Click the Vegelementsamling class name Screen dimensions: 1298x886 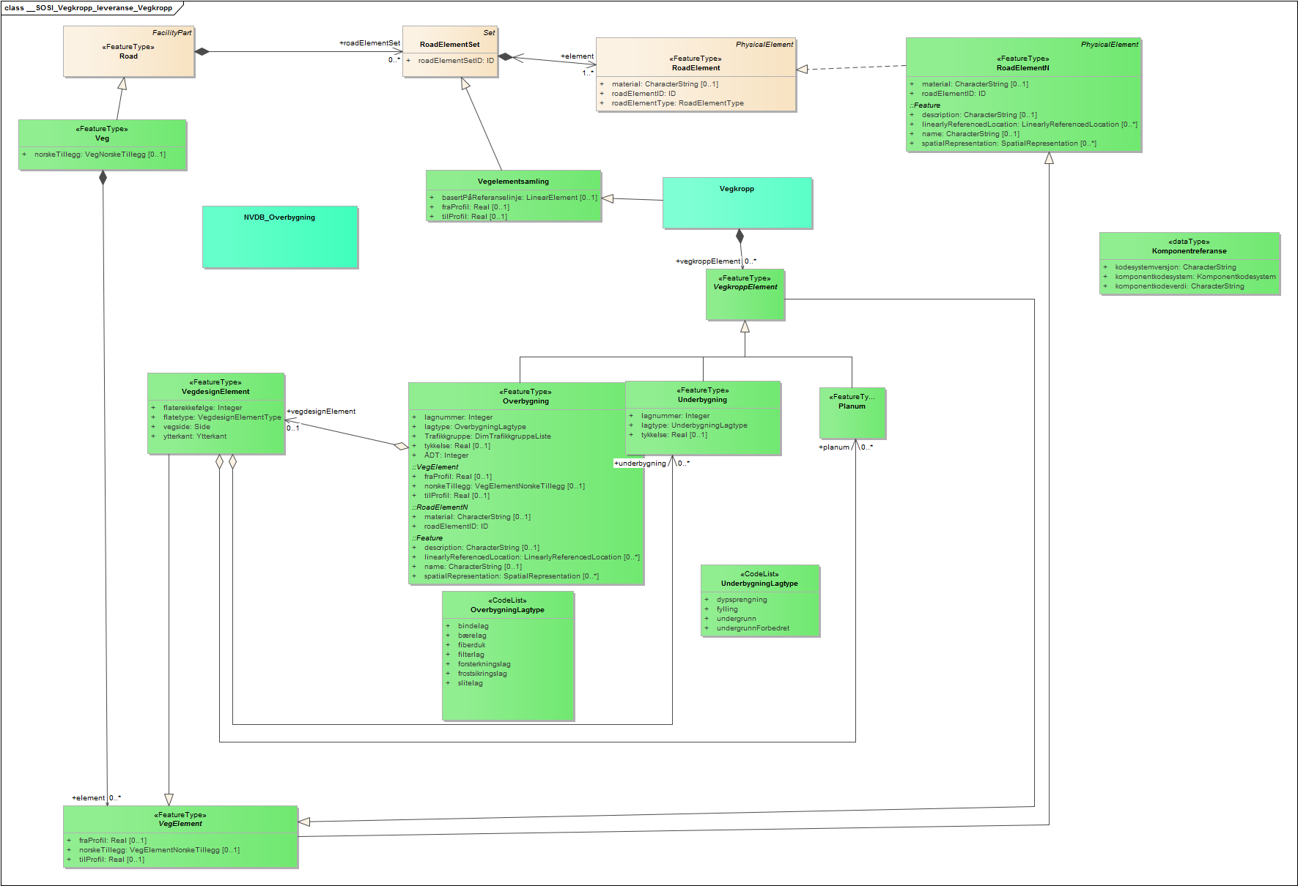(x=513, y=182)
